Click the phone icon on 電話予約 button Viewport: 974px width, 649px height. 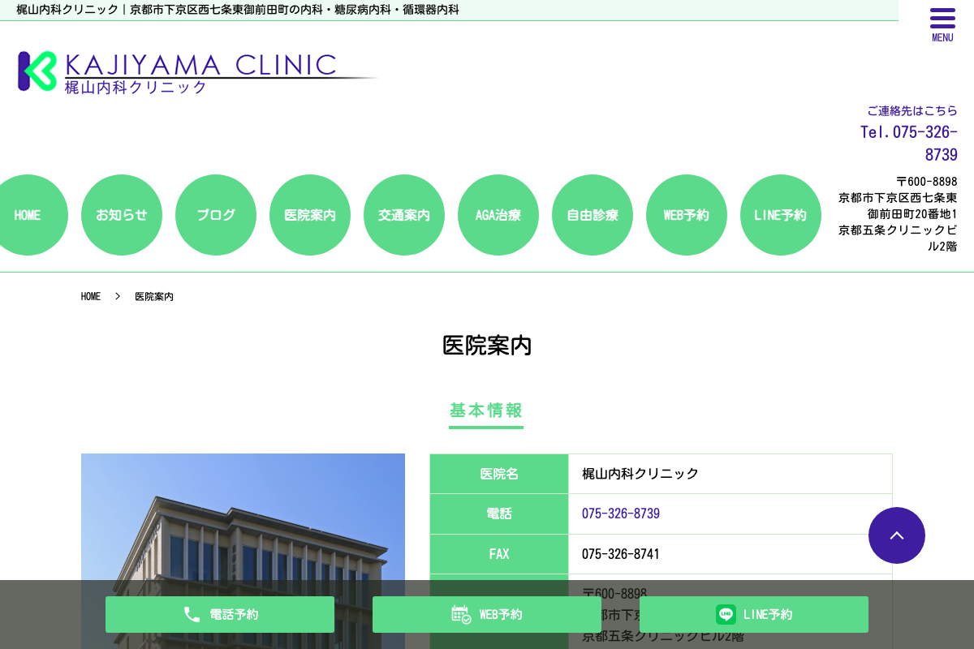[x=192, y=614]
